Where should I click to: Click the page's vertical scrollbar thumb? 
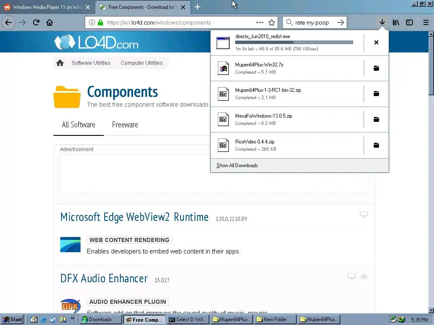pos(431,66)
